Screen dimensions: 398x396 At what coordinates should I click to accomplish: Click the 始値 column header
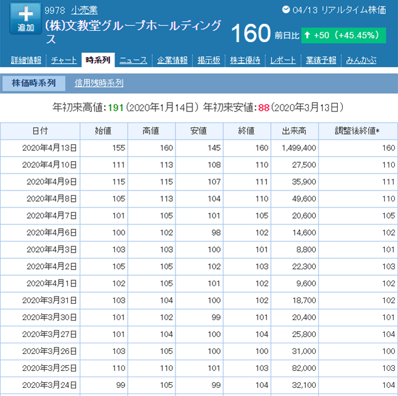pyautogui.click(x=103, y=131)
